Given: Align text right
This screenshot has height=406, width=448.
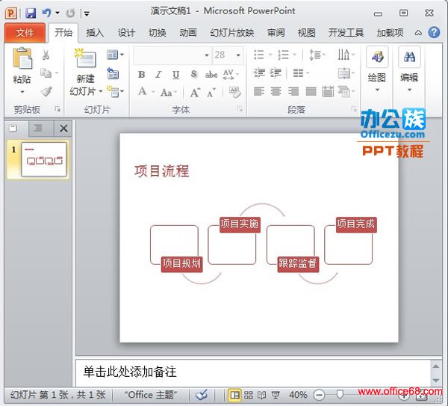Looking at the screenshot, I should pyautogui.click(x=293, y=91).
